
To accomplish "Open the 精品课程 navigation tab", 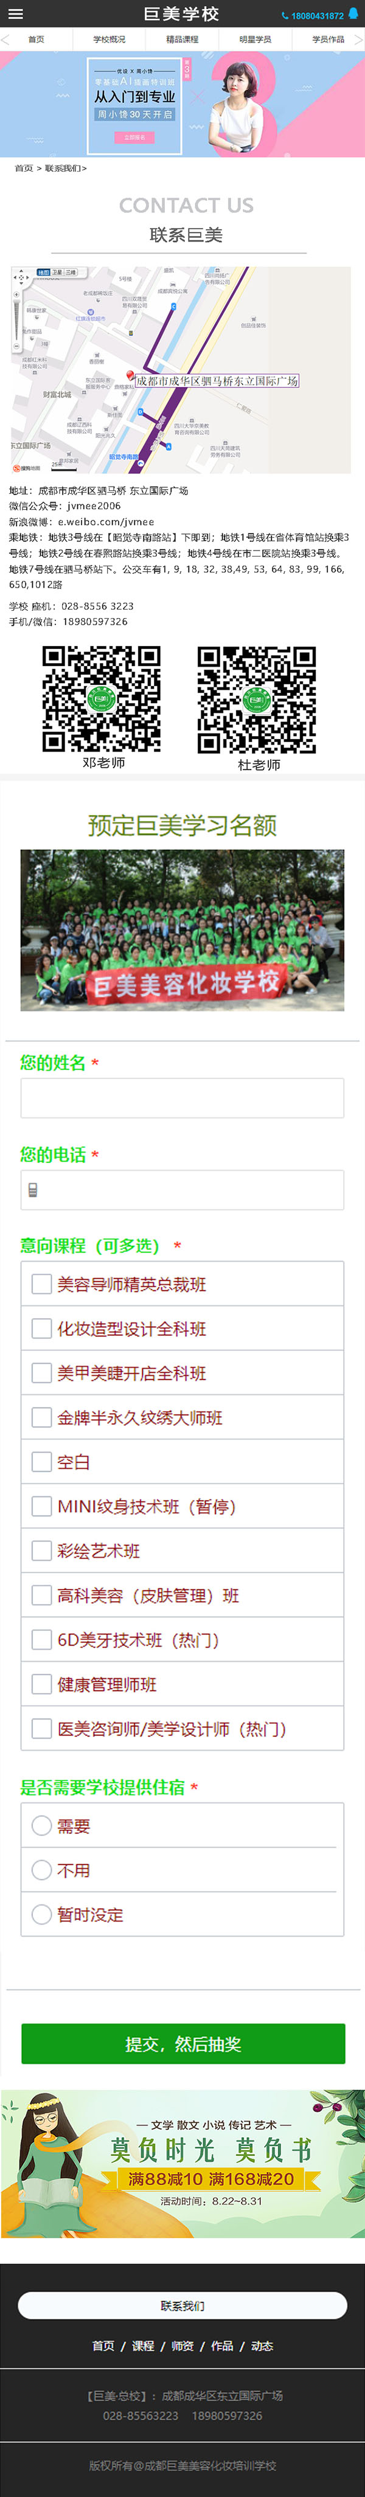I will coord(182,40).
